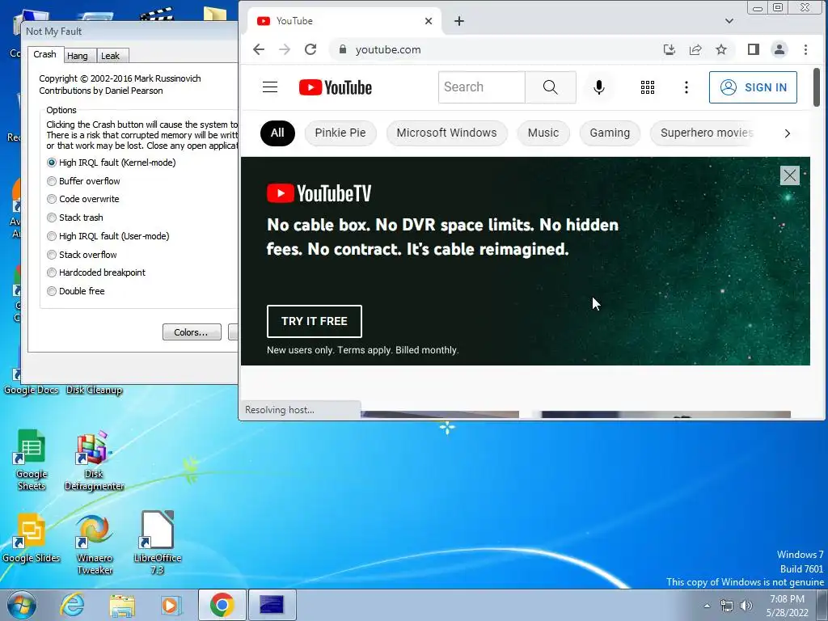Click the Colors... button
This screenshot has width=828, height=621.
click(192, 332)
